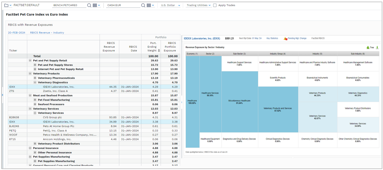The image size is (383, 170).
Task: Click the BENCH:PETCARE0 benchmark input field
Action: [x=69, y=5]
